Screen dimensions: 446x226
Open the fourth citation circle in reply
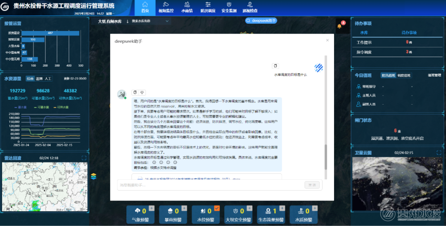[x=175, y=163]
